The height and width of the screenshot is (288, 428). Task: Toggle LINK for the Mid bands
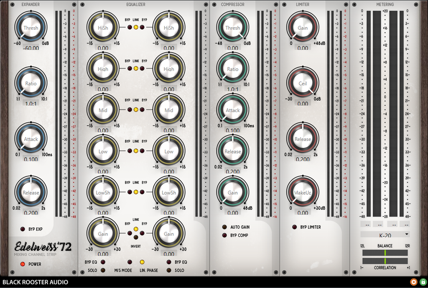pos(136,110)
